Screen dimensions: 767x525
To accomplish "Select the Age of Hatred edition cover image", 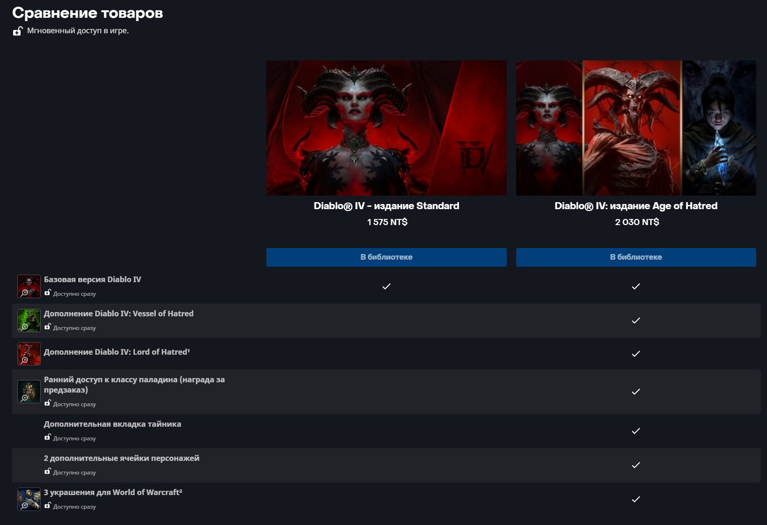I will (636, 128).
